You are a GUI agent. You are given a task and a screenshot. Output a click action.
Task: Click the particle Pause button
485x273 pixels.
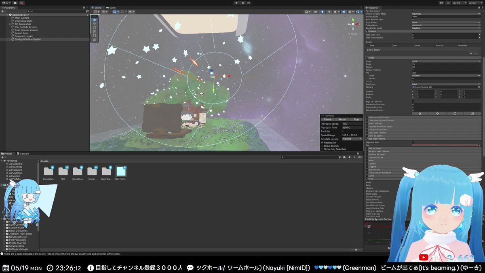coord(327,119)
